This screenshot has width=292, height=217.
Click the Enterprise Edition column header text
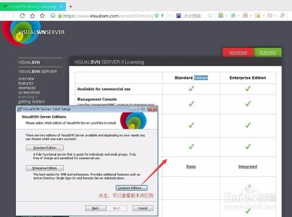point(248,78)
